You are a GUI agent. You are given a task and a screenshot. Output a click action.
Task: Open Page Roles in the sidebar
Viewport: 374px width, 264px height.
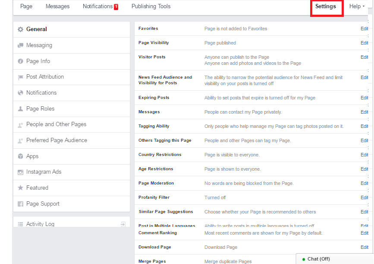point(72,109)
